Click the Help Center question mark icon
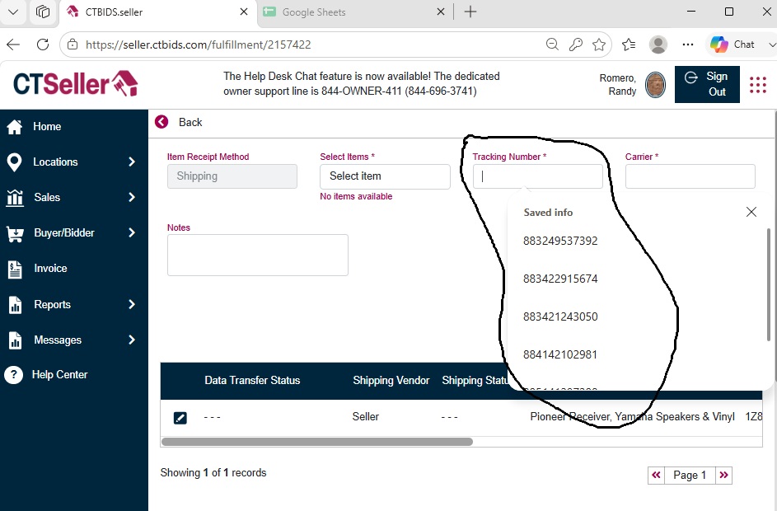777x511 pixels. pyautogui.click(x=14, y=375)
